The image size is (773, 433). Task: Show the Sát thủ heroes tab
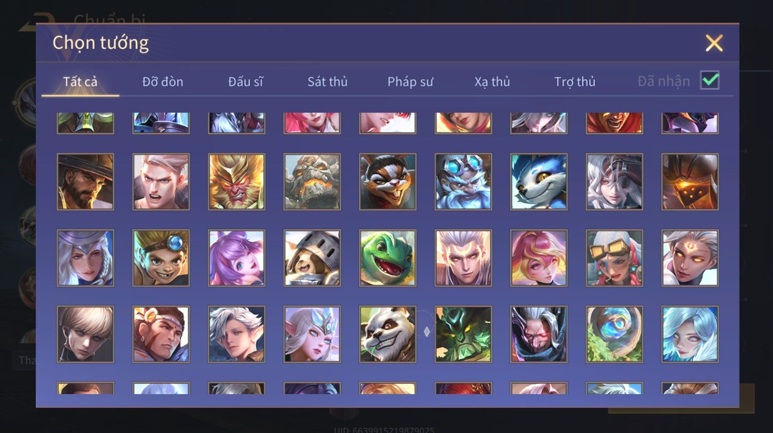(327, 82)
